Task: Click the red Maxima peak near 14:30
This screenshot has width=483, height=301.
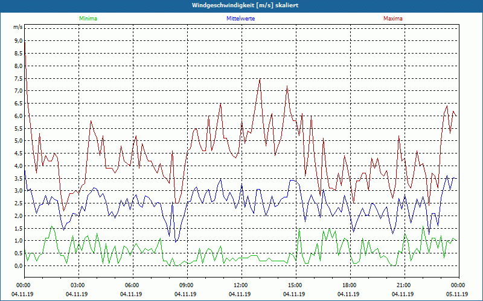Action: (x=287, y=86)
